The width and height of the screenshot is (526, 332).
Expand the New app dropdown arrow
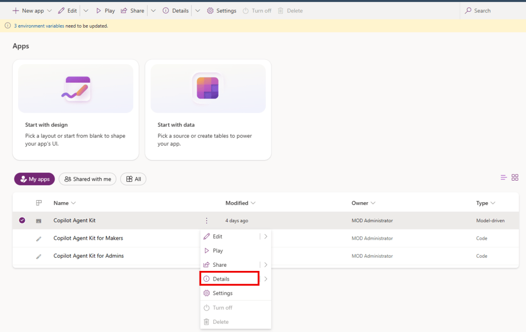point(49,11)
